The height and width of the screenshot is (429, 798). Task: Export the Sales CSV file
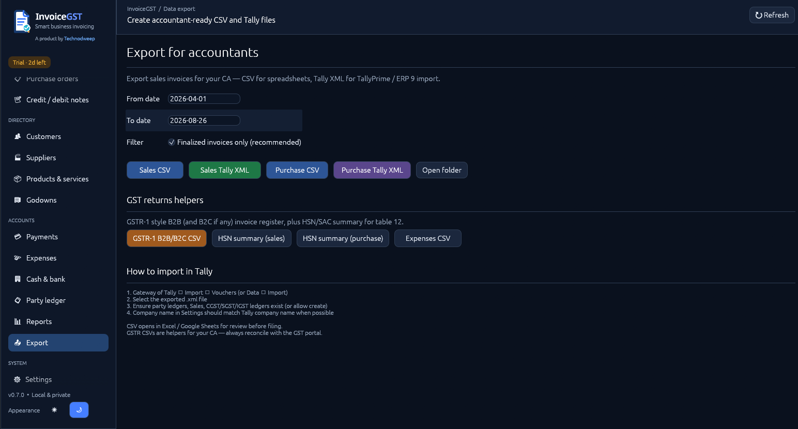coord(155,170)
